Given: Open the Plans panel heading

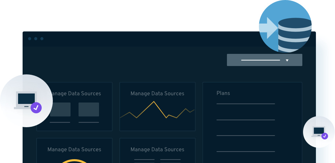Looking at the screenshot, I should tap(223, 93).
